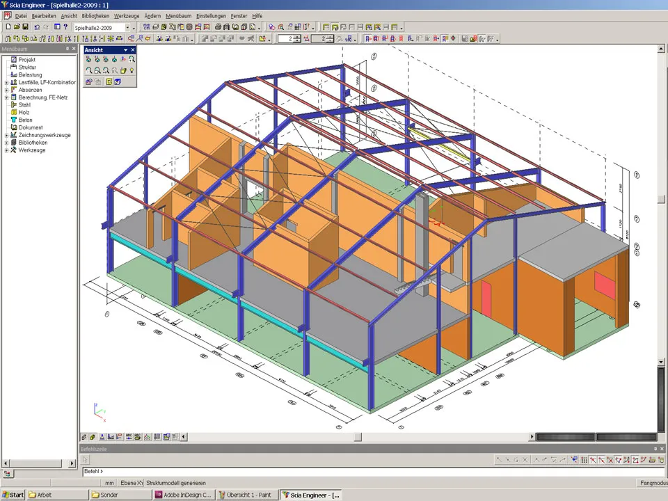Open the Hilfe menu

257,16
